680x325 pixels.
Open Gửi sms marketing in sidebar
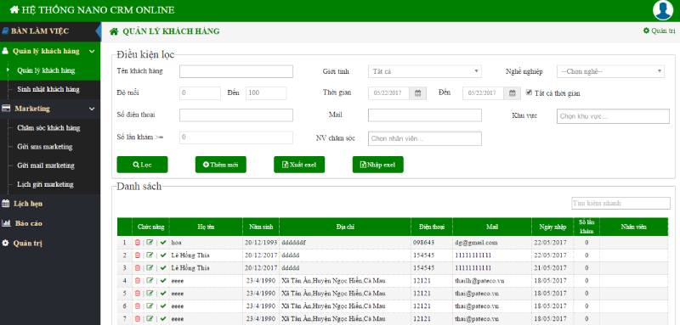pos(45,147)
